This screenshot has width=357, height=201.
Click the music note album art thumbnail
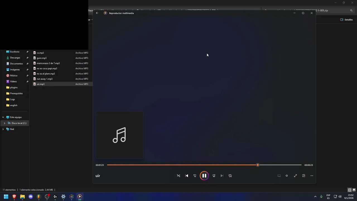(x=119, y=135)
